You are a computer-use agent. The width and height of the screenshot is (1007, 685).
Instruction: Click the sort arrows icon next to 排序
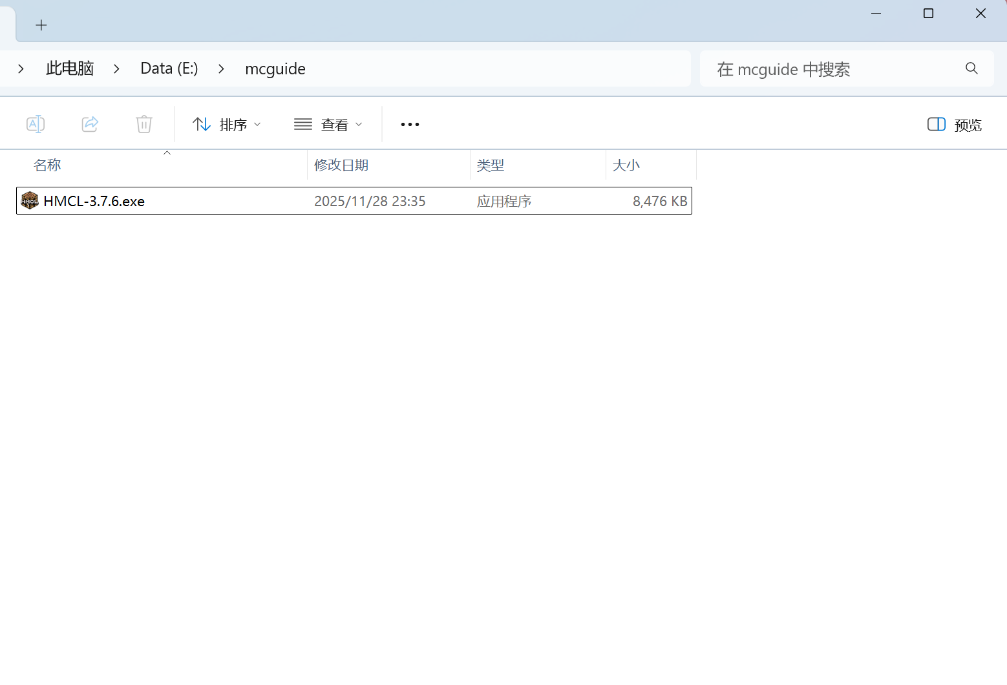point(201,123)
